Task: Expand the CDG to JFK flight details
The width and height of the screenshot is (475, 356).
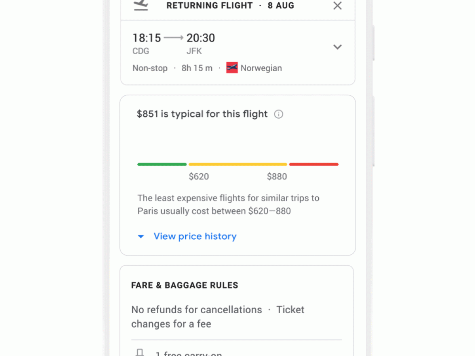Action: (337, 47)
